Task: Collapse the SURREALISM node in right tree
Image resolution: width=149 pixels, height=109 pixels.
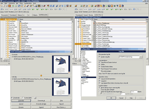Action: click(78, 27)
